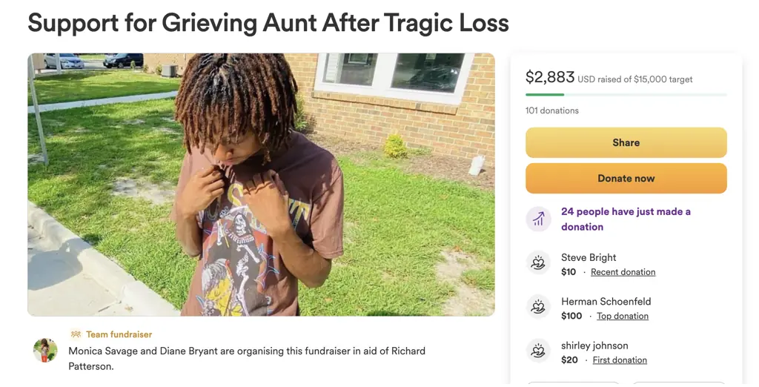This screenshot has width=759, height=387.
Task: Click the green fundraising progress bar
Action: [545, 94]
